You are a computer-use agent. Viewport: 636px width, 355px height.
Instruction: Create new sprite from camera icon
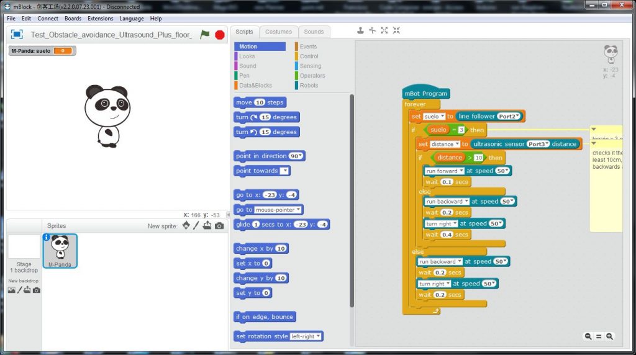[x=219, y=226]
